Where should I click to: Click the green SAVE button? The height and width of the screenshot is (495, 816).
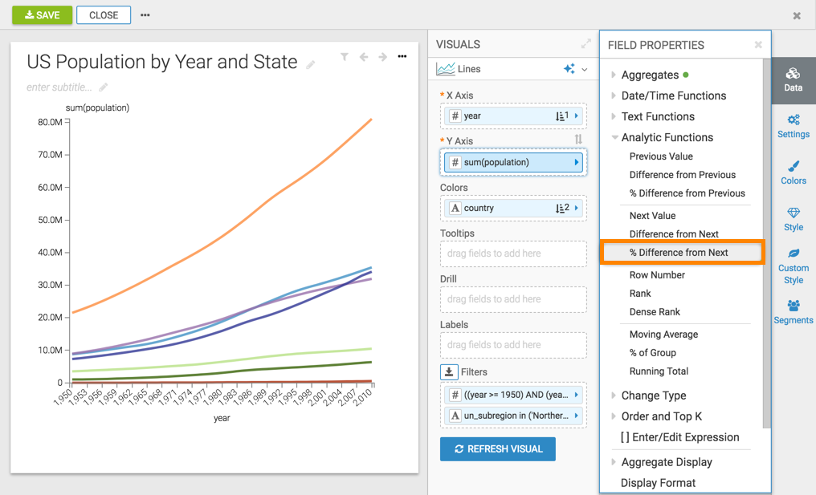(x=42, y=15)
